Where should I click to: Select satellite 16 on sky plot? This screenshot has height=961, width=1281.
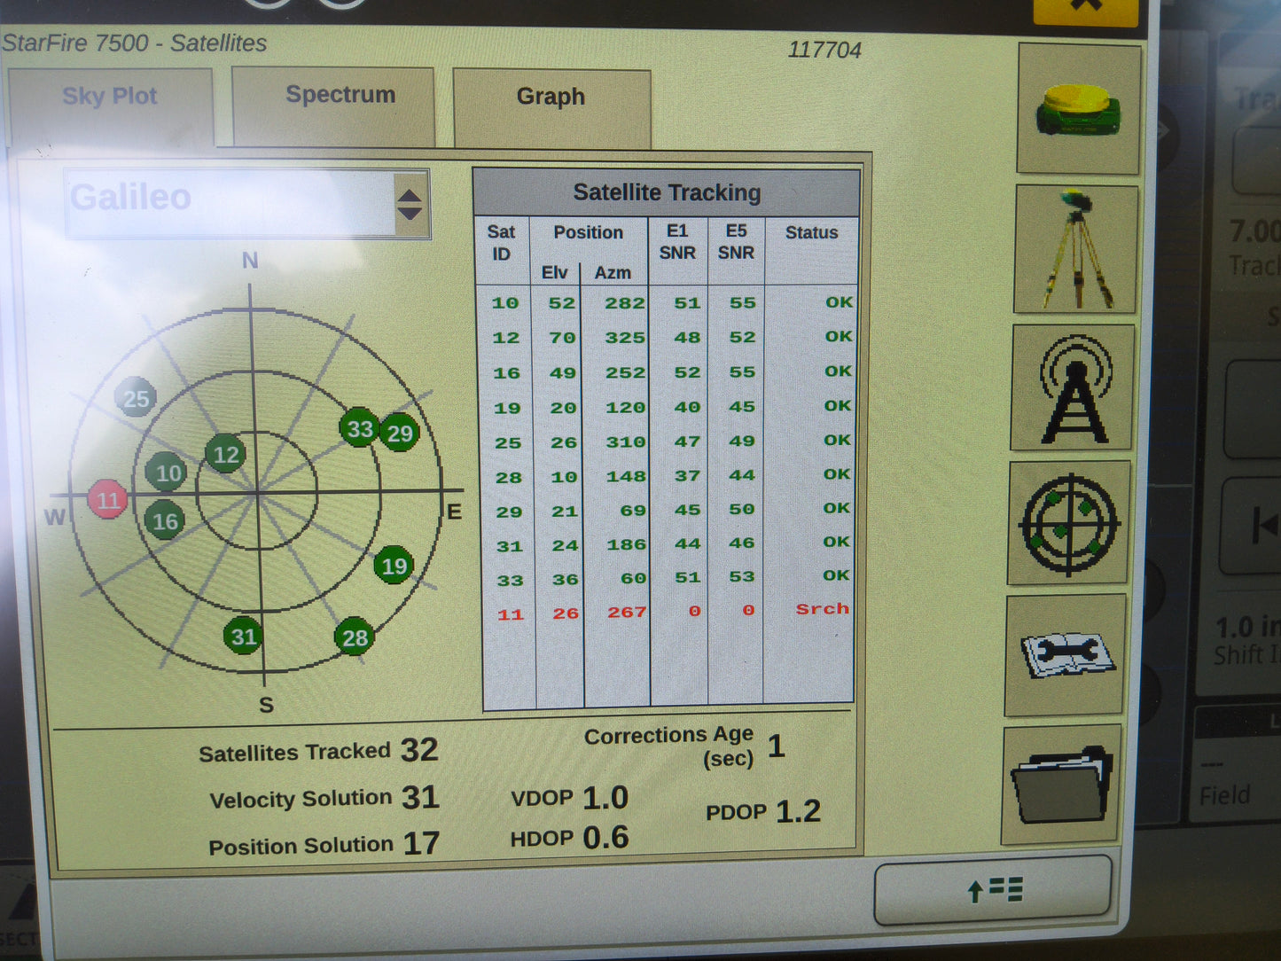(x=165, y=521)
